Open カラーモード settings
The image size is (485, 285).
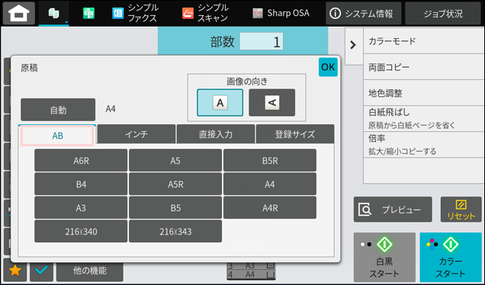coord(424,41)
